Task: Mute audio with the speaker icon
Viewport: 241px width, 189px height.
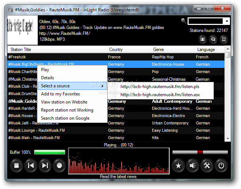Action: pyautogui.click(x=193, y=166)
